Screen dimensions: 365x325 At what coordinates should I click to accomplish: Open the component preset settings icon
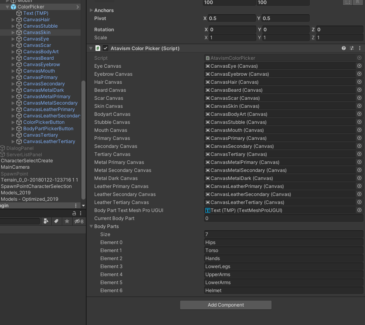coord(352,48)
